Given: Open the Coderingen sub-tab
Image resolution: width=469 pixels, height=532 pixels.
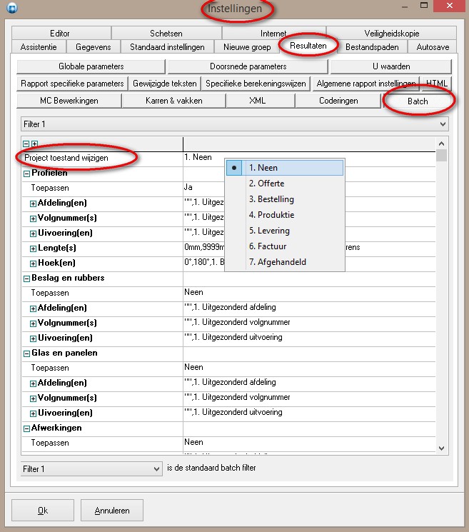Looking at the screenshot, I should point(338,101).
